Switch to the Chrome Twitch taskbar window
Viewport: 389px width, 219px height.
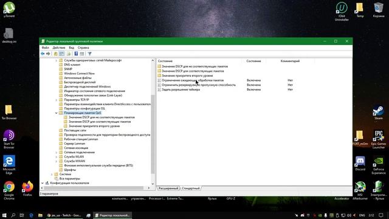[64, 215]
